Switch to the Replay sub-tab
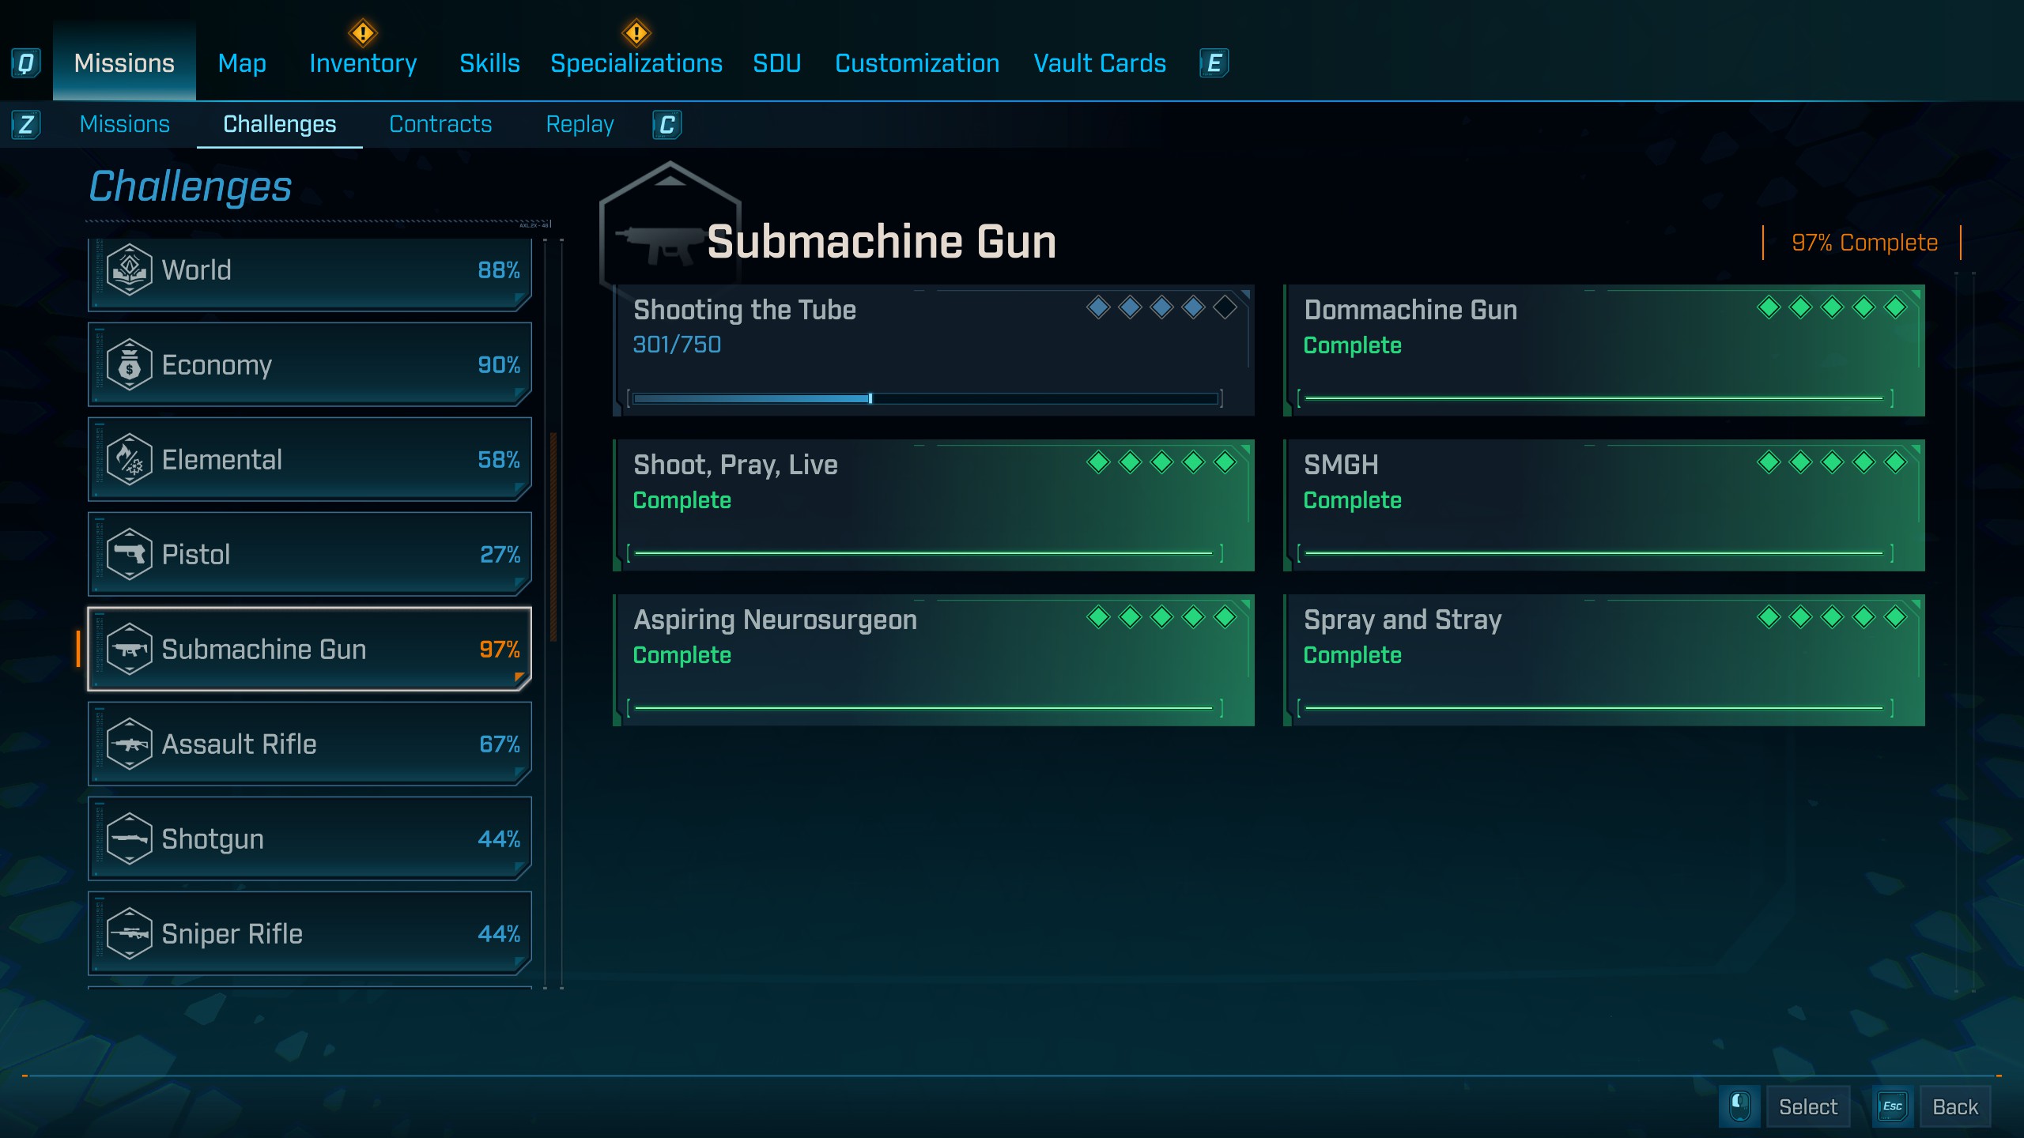2024x1138 pixels. pos(580,124)
